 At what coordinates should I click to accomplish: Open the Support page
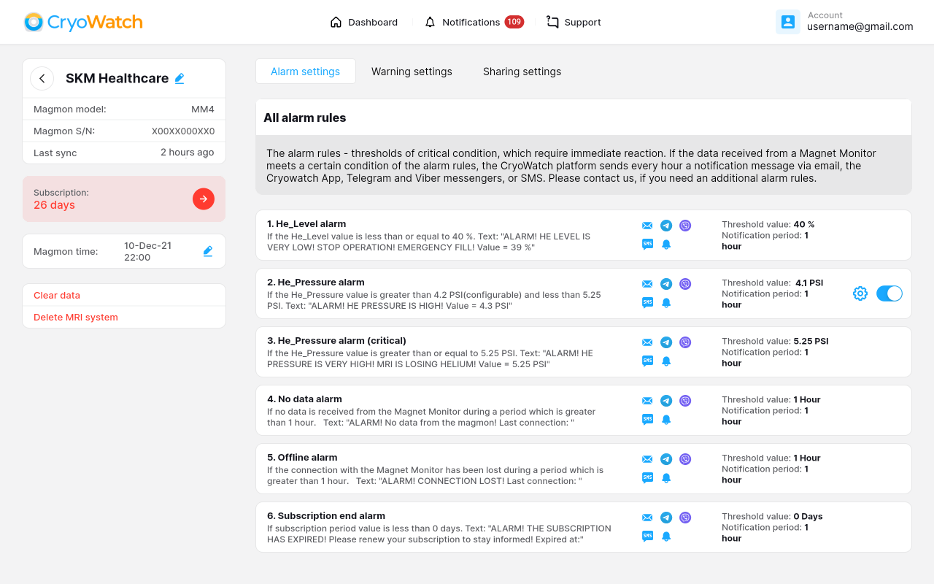[x=574, y=22]
